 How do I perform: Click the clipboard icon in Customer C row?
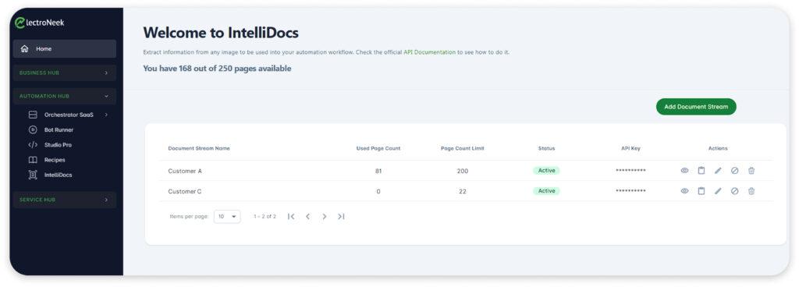point(701,191)
